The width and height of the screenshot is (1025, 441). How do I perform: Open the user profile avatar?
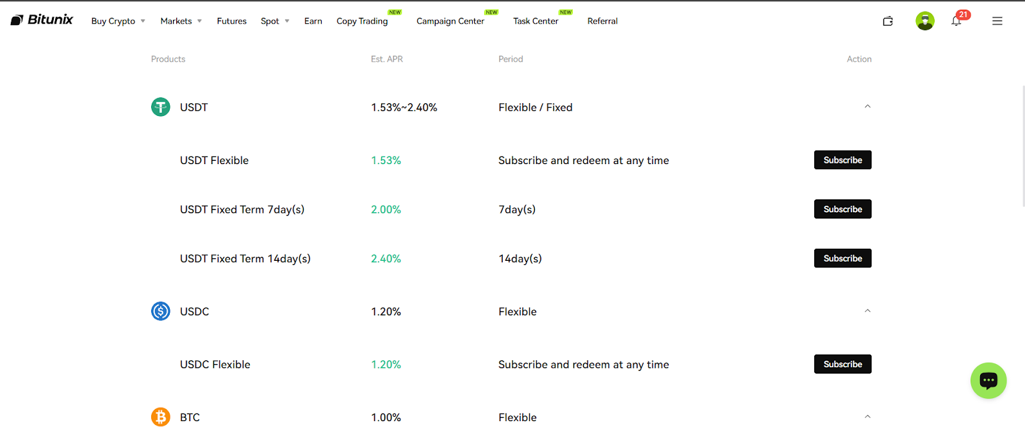[x=925, y=21]
